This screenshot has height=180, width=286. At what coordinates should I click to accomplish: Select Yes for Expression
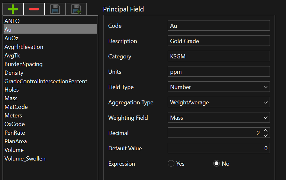pyautogui.click(x=171, y=164)
